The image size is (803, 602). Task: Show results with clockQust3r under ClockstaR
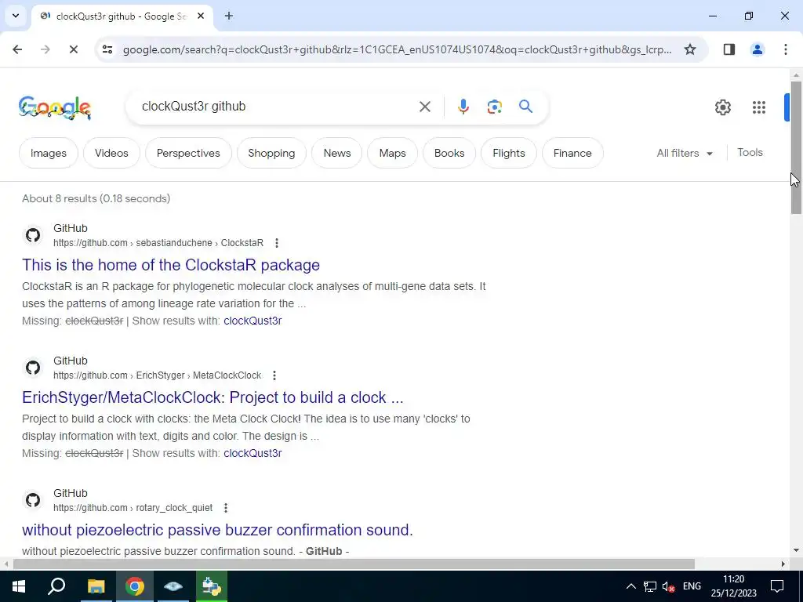[253, 321]
